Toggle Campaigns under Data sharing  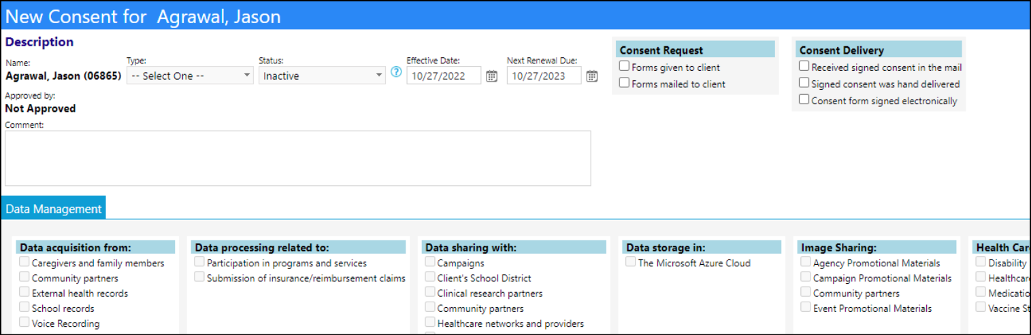(430, 261)
